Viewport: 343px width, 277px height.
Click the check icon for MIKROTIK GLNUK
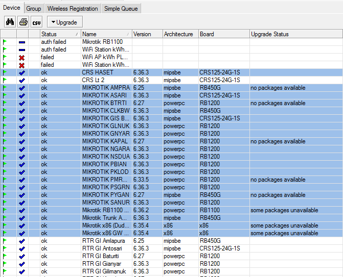click(22, 126)
